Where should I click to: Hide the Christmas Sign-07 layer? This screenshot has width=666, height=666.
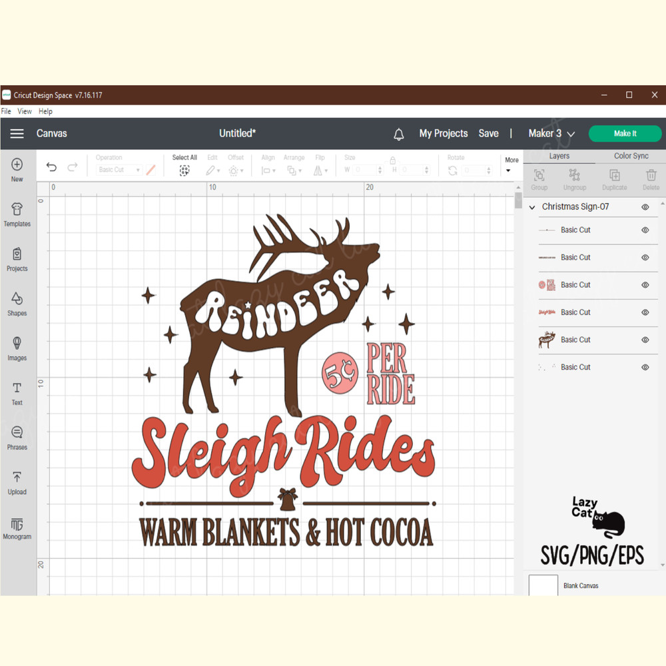point(645,206)
